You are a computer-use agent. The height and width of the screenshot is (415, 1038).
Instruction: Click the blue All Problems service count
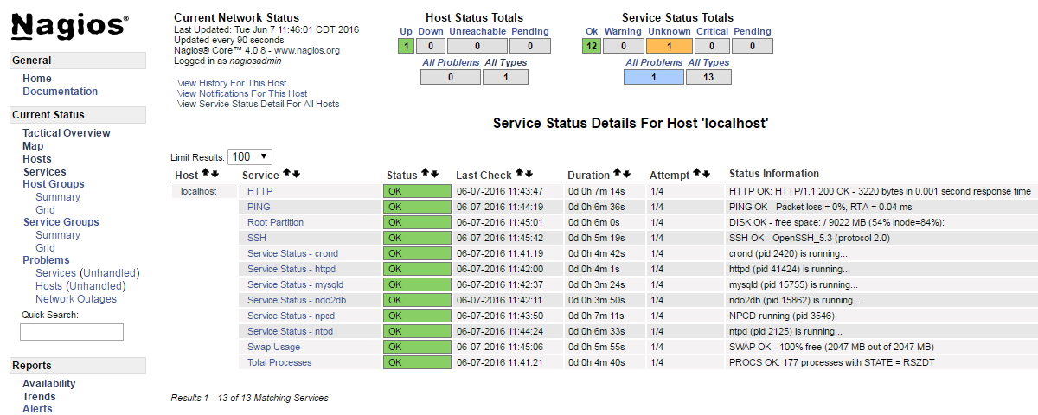point(654,77)
